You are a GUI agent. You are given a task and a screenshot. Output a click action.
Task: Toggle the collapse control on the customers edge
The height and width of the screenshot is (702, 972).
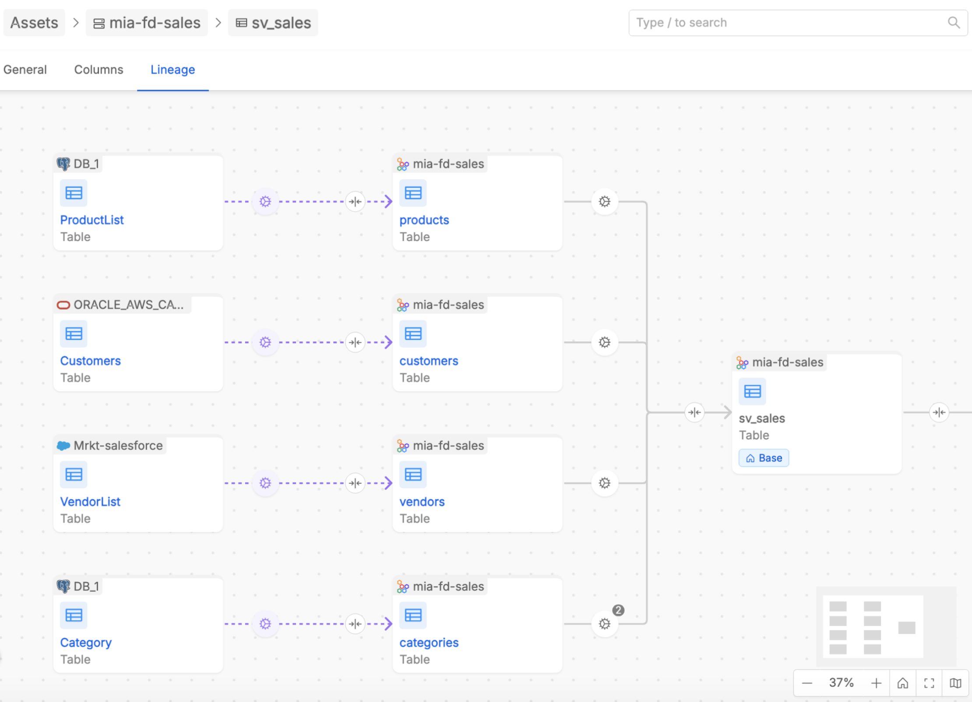coord(355,342)
